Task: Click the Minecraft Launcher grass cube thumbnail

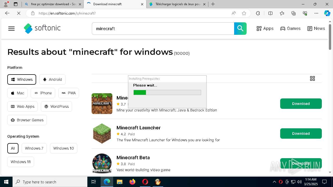Action: (x=102, y=133)
